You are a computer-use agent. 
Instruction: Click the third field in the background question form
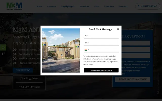pyautogui.click(x=136, y=56)
